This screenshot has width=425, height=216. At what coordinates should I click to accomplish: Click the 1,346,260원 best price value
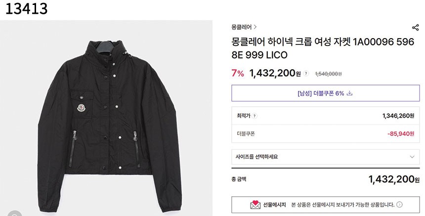point(398,116)
